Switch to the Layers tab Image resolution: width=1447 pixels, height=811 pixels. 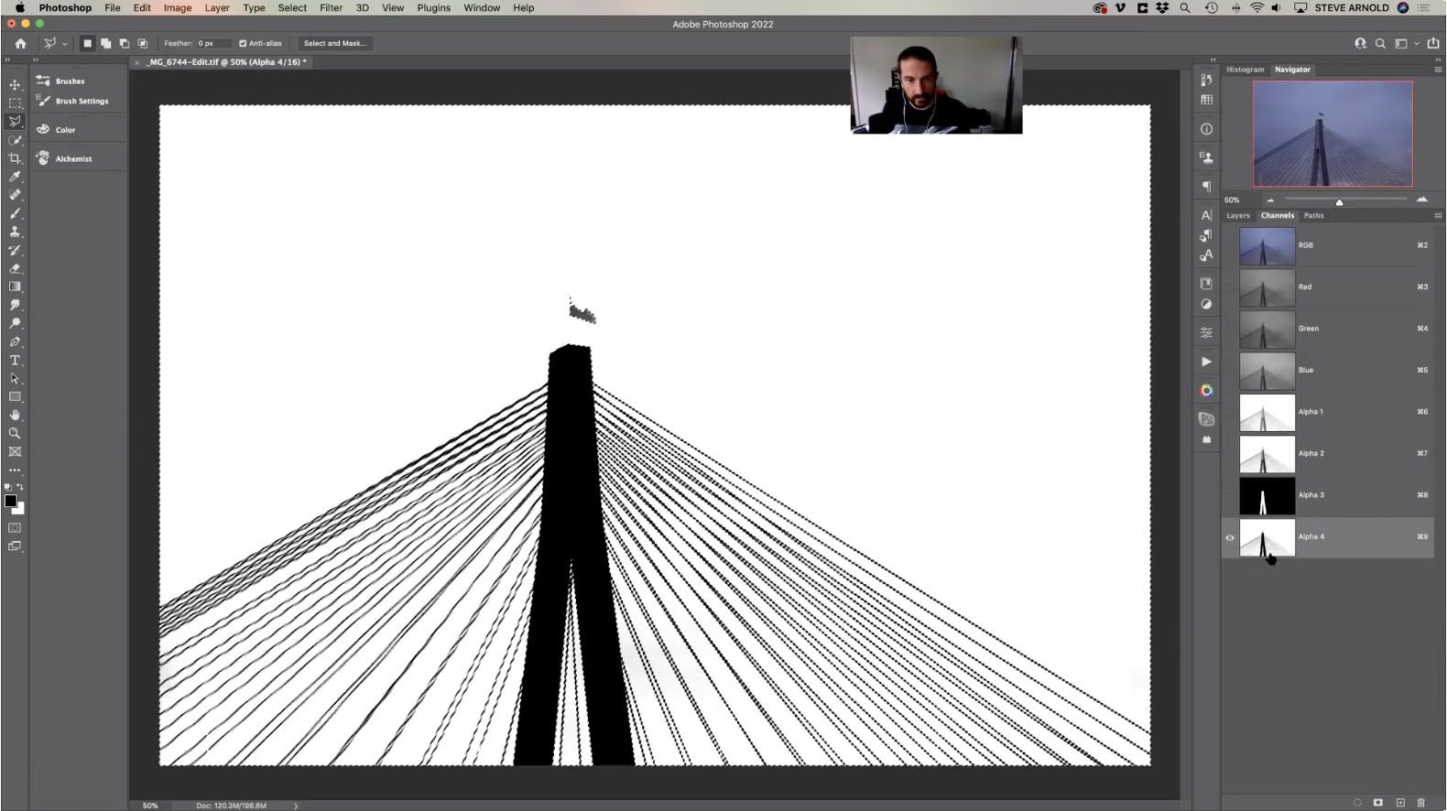click(1237, 216)
